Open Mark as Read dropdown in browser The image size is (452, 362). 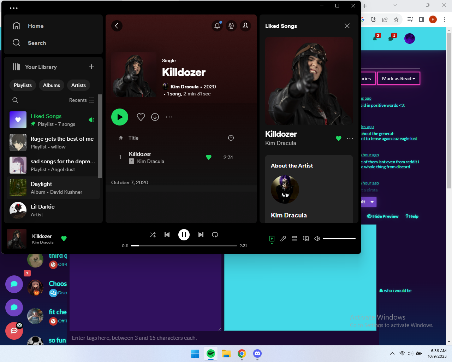point(399,78)
